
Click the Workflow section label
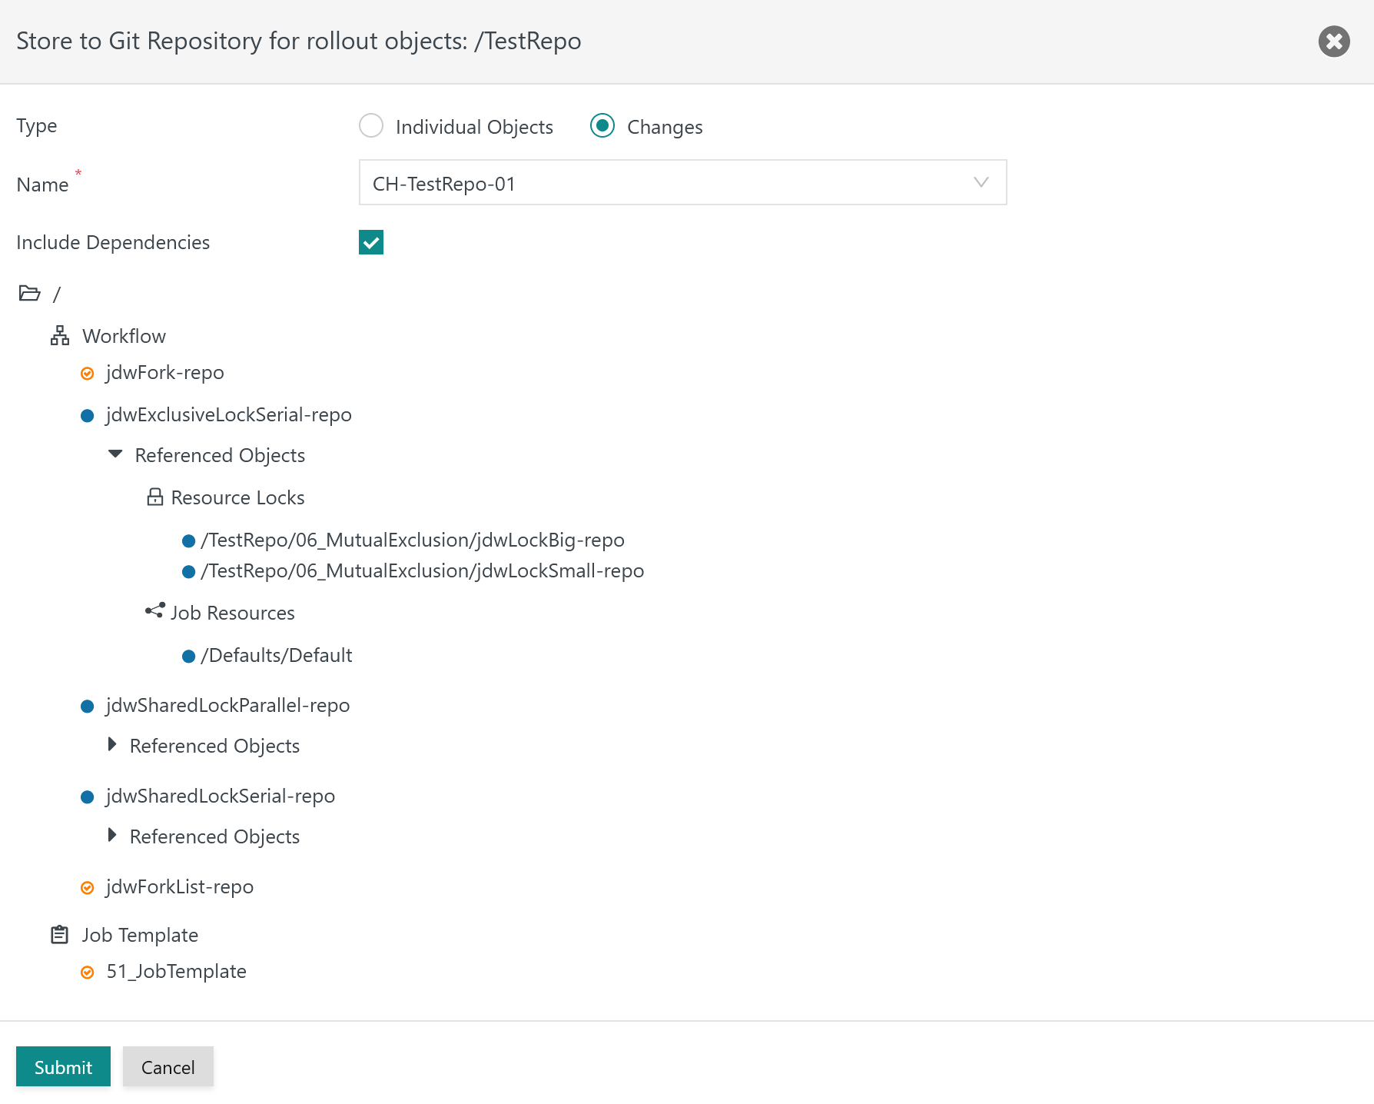124,337
